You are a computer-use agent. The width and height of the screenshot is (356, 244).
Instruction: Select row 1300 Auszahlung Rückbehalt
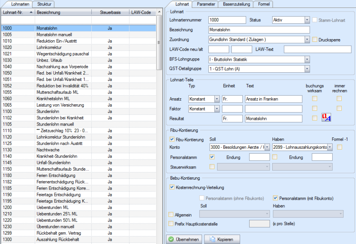(79, 239)
